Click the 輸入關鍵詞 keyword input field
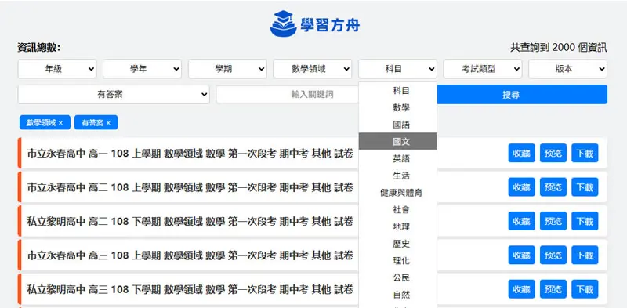Screen dimensions: 627x308 coord(288,94)
